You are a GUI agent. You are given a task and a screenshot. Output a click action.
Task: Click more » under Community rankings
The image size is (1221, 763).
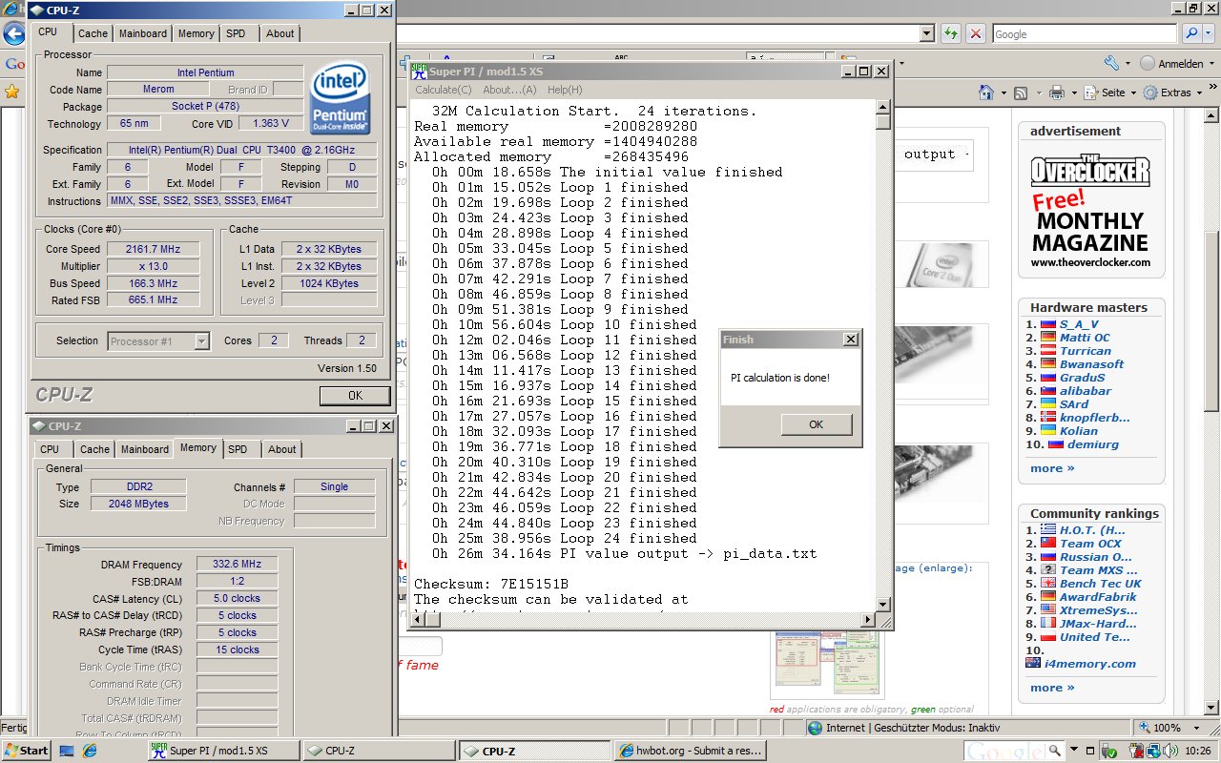click(1052, 688)
